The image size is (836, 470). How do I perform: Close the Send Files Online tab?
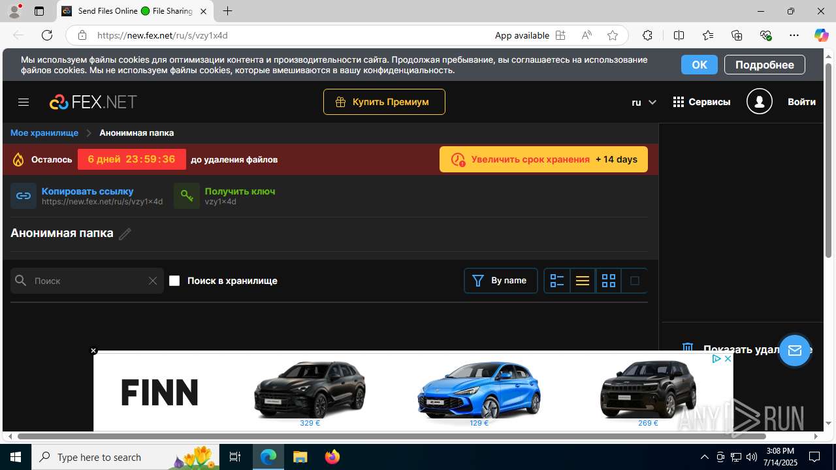click(x=204, y=11)
